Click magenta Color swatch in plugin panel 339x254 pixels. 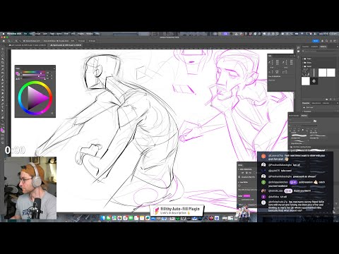(246, 195)
